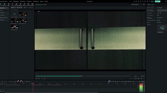This screenshot has width=167, height=93.
Task: Open the Import dropdown in the media panel
Action: pos(13,7)
